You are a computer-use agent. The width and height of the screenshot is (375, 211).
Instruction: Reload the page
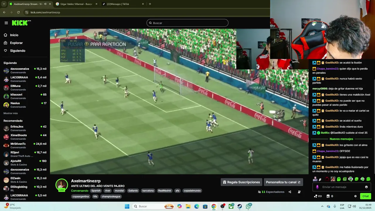18,12
